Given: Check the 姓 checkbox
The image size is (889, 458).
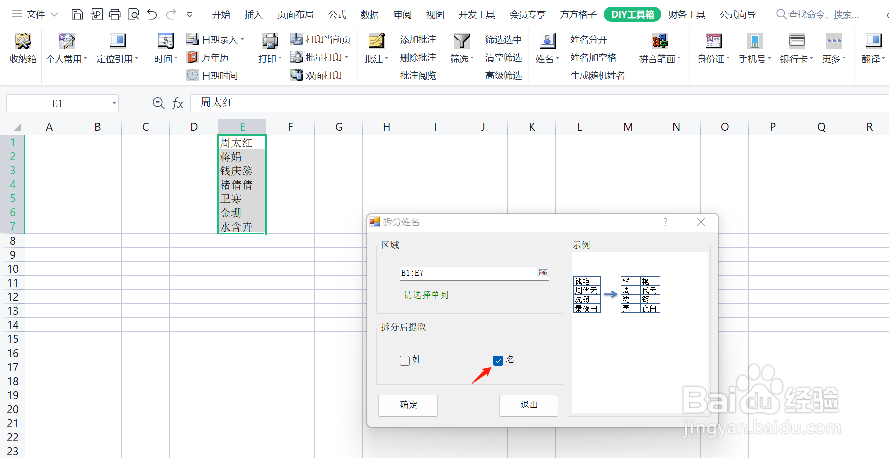Looking at the screenshot, I should coord(405,361).
